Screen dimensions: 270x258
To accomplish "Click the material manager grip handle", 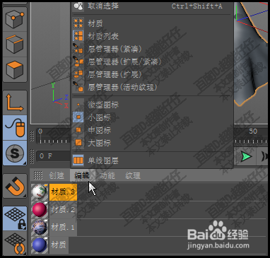I will tap(38, 175).
